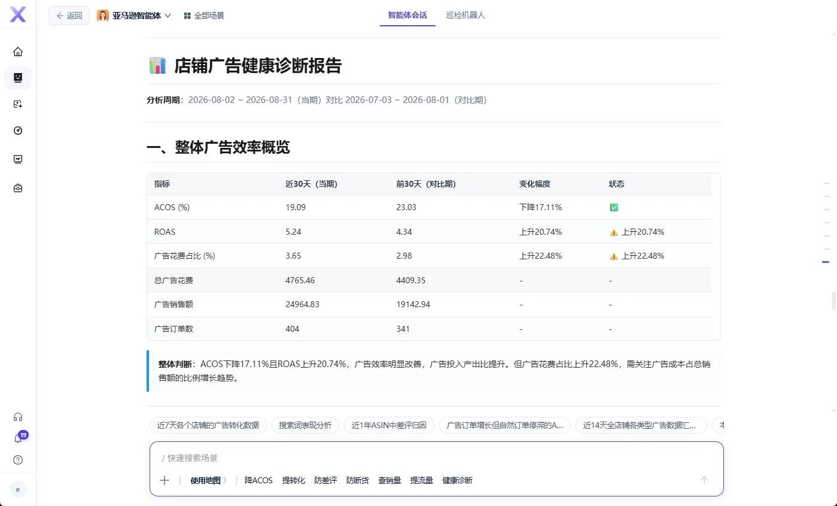Click the 广告销售额 value 24964.83

click(302, 304)
